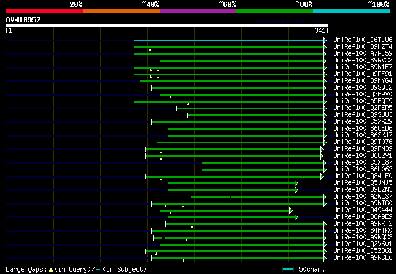Select the UniRef100_A7PJ59 label
This screenshot has height=274, width=396.
pyautogui.click(x=363, y=54)
